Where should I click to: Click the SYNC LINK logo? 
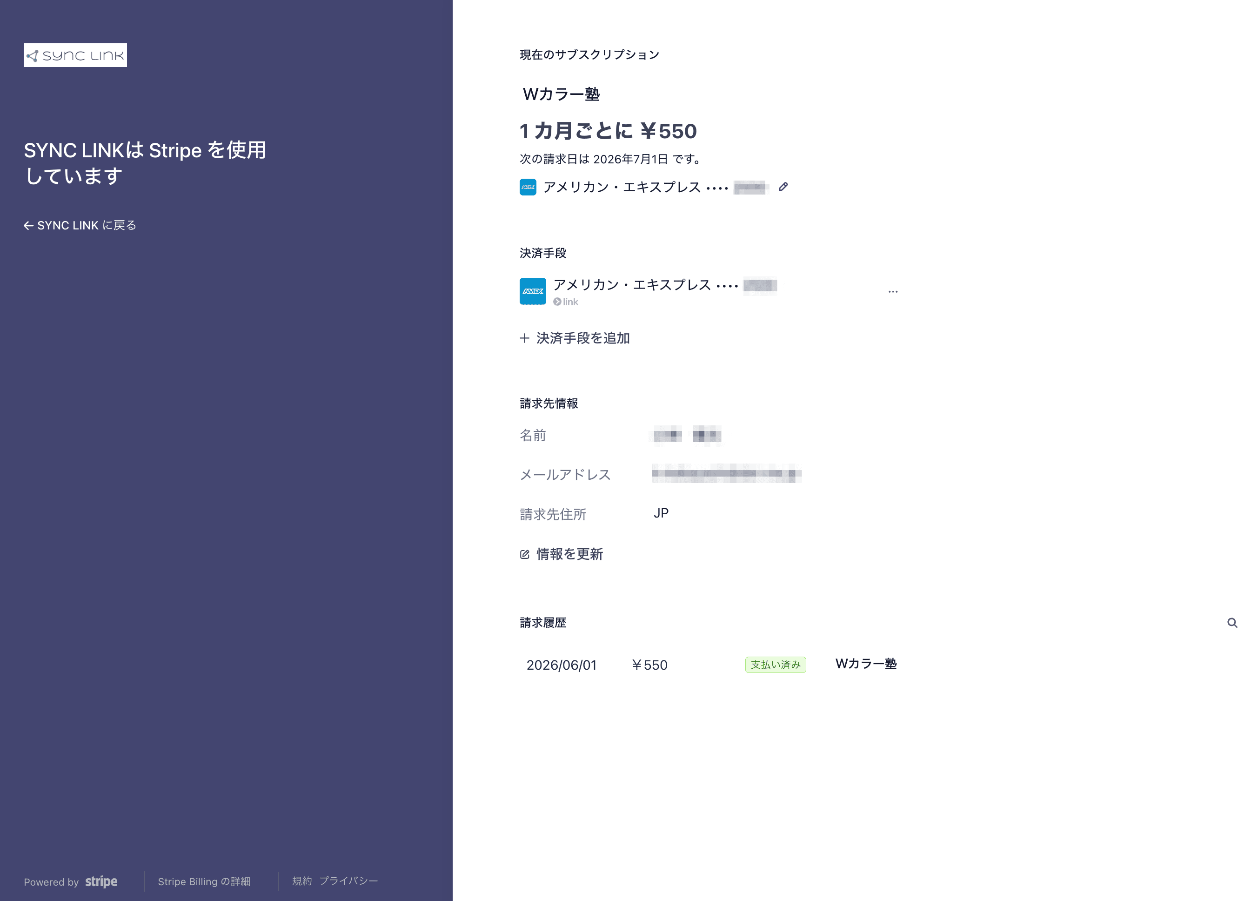(x=75, y=55)
